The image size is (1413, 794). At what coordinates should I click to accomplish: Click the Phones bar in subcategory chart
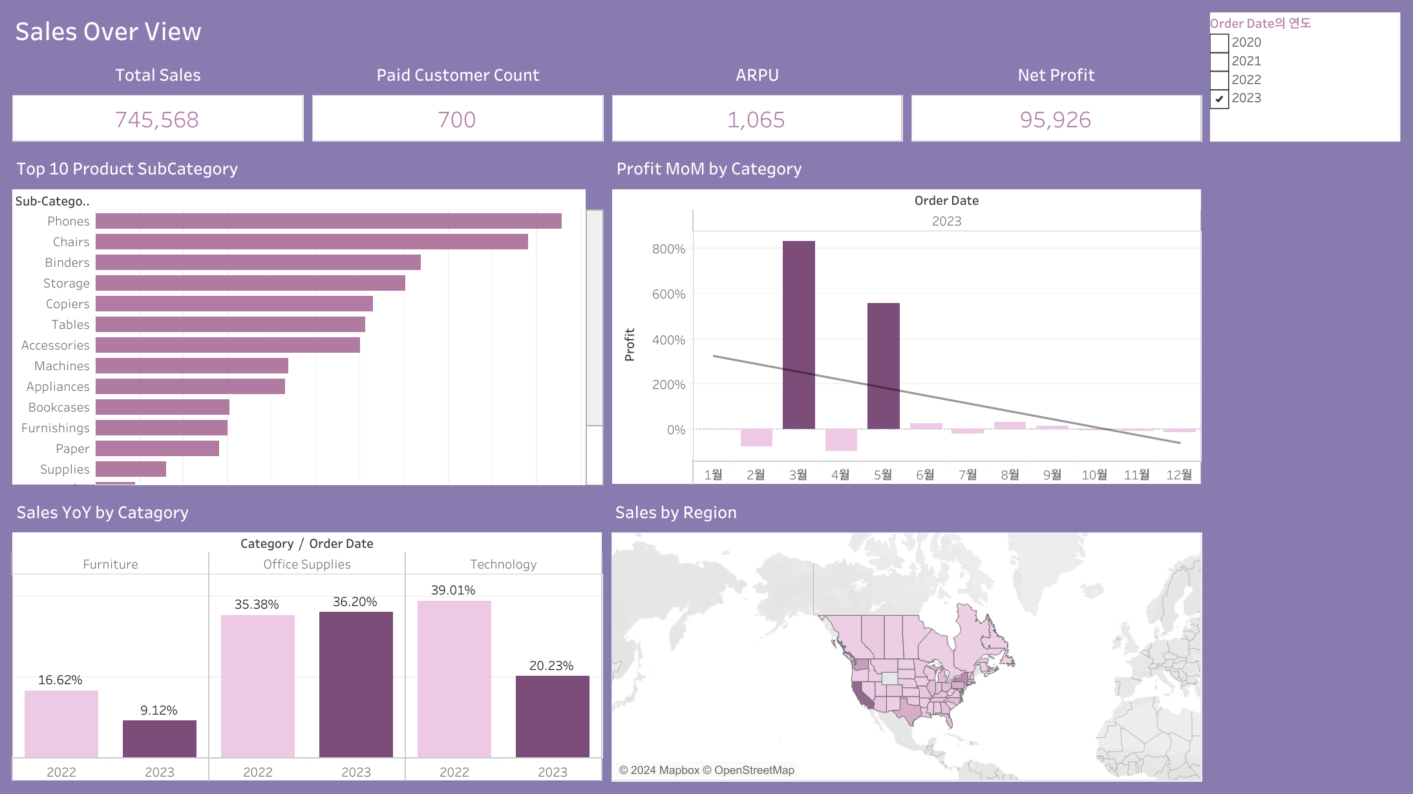(x=328, y=221)
